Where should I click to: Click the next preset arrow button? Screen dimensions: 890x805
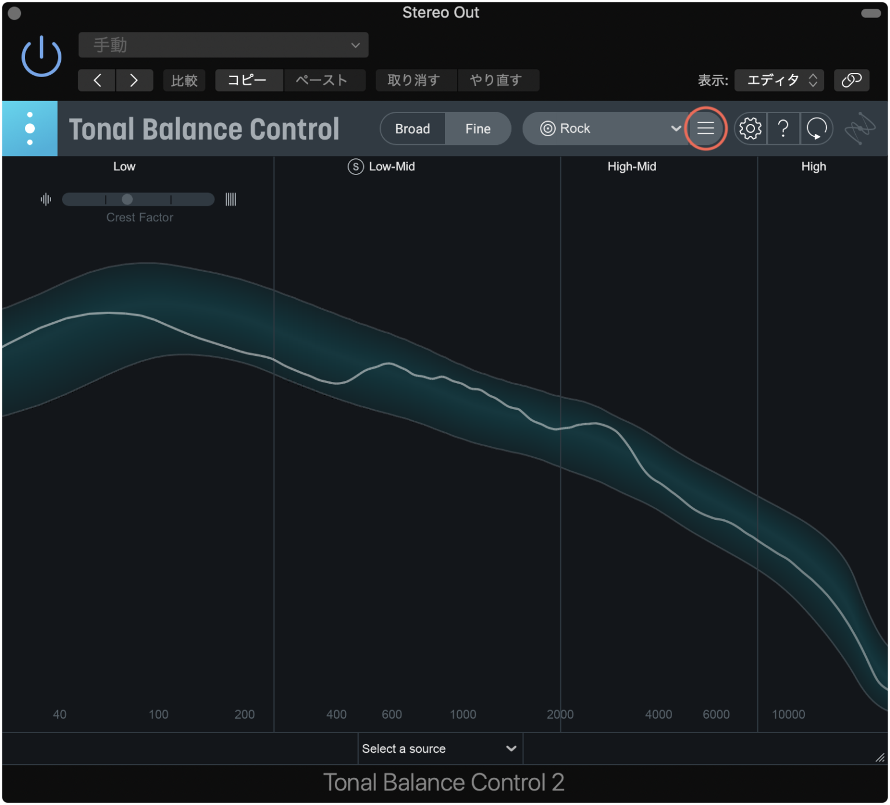134,81
